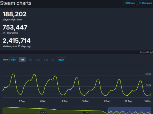153x114 pixels.
Task: Choose the 3m zoom option
Action: coord(38,60)
